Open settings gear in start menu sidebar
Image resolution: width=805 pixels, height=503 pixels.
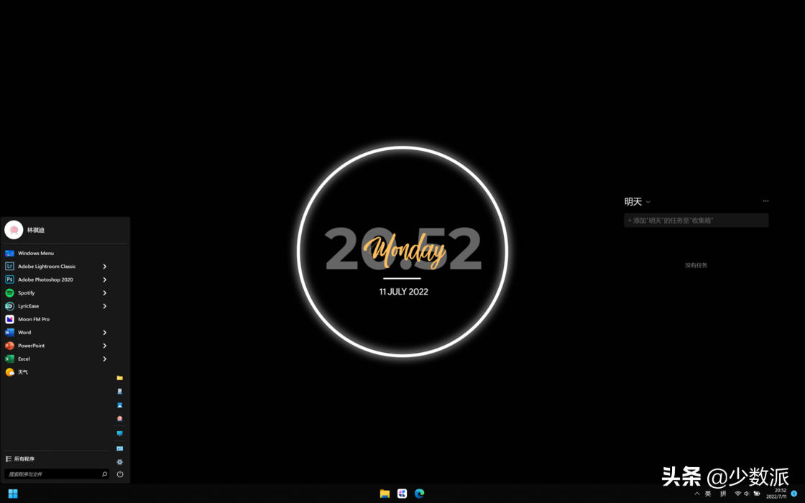click(x=120, y=462)
